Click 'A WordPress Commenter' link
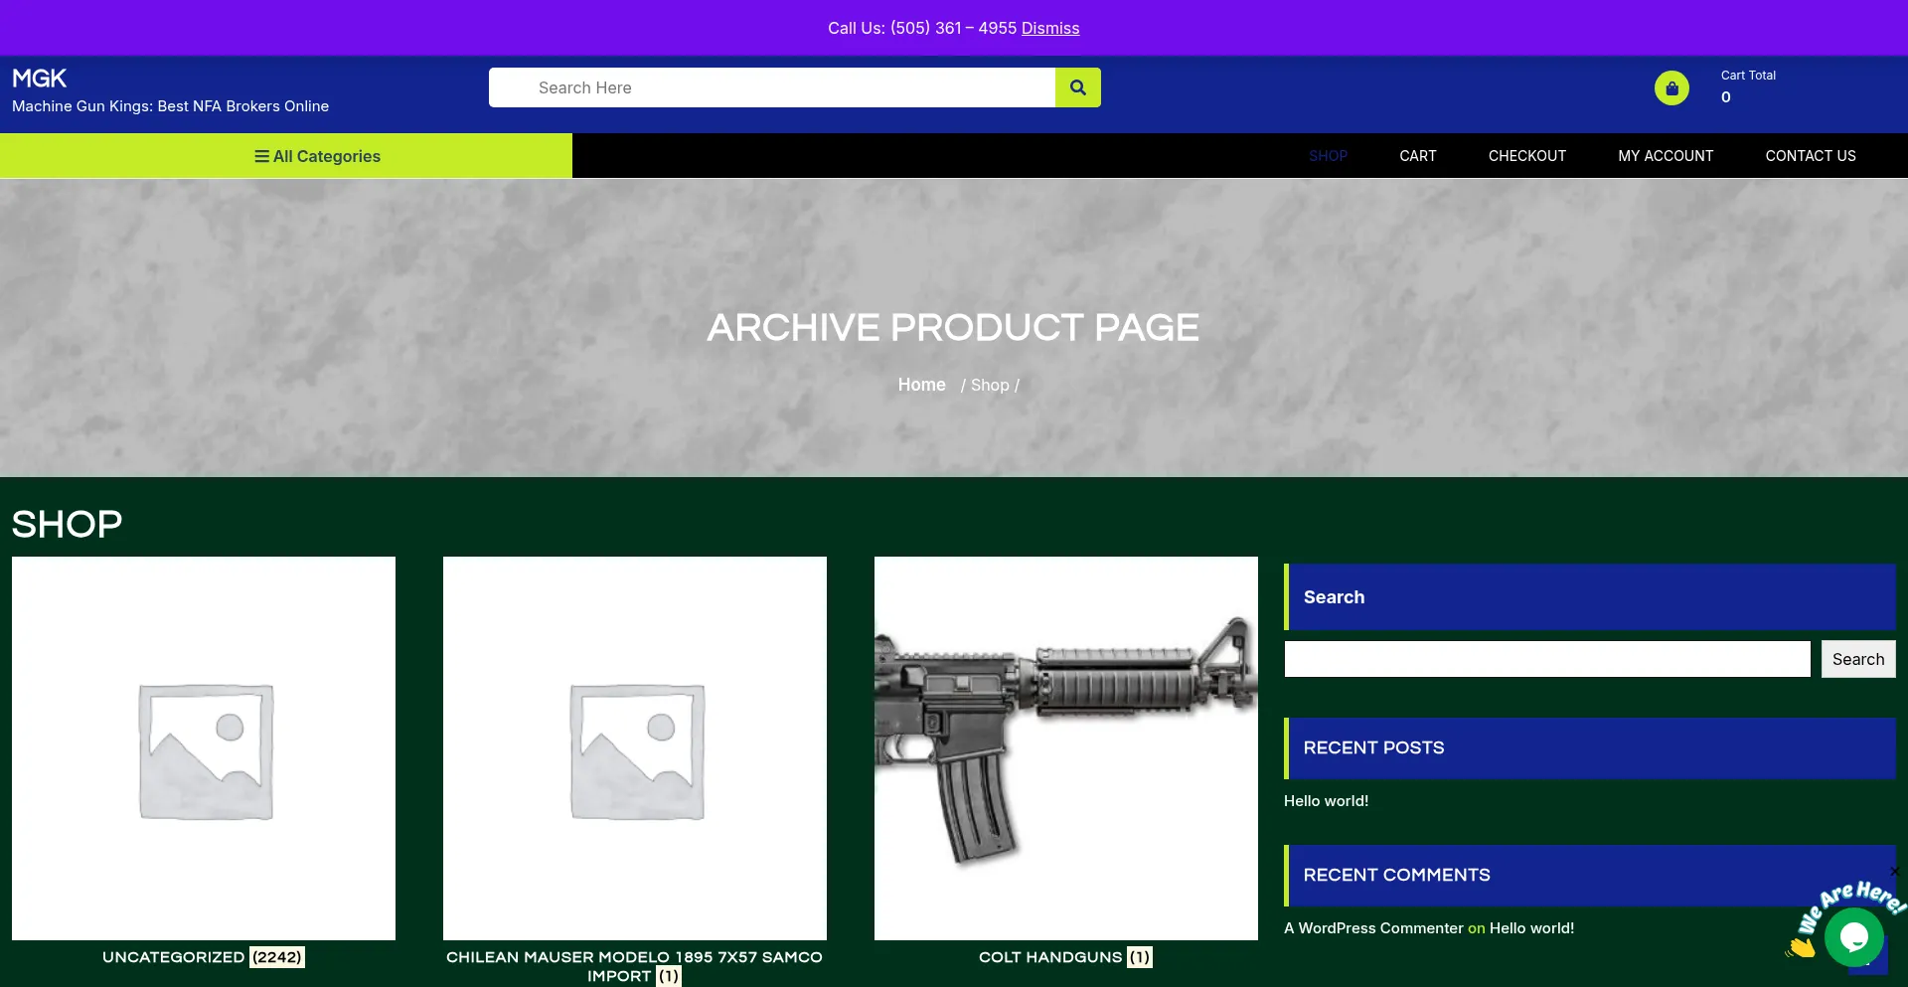The width and height of the screenshot is (1908, 987). (x=1373, y=928)
